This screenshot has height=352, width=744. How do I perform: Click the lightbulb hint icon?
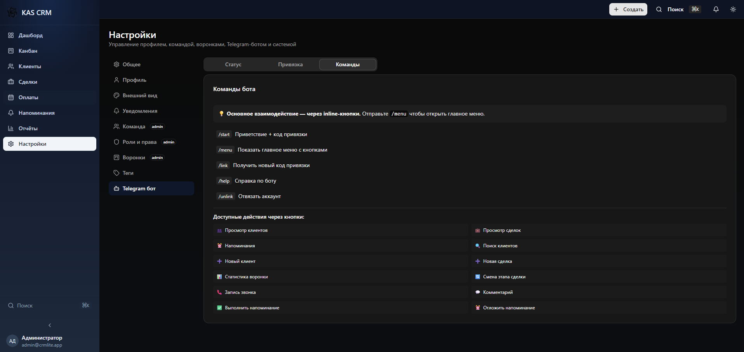tap(221, 114)
